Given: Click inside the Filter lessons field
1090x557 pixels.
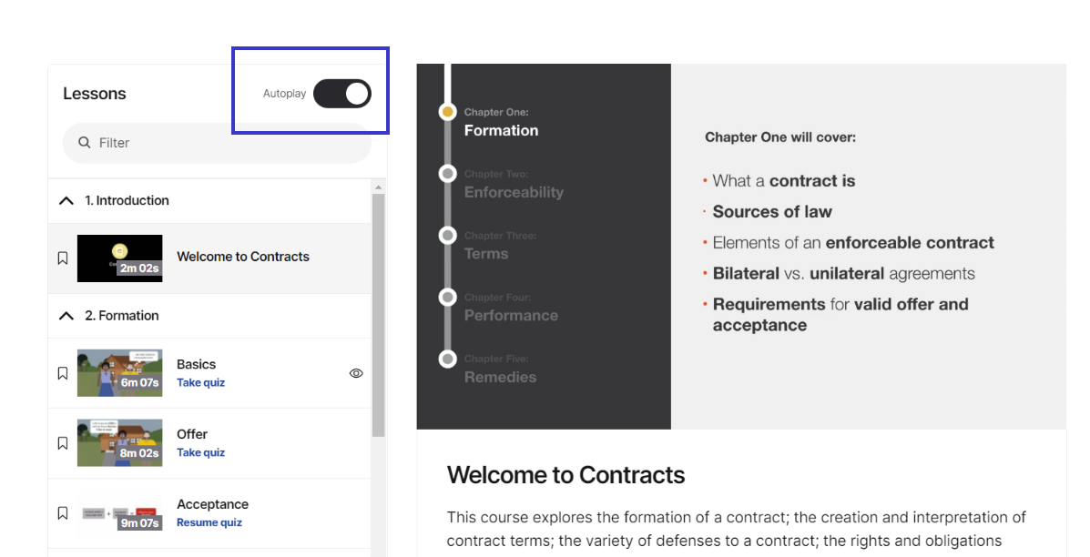Looking at the screenshot, I should (217, 143).
